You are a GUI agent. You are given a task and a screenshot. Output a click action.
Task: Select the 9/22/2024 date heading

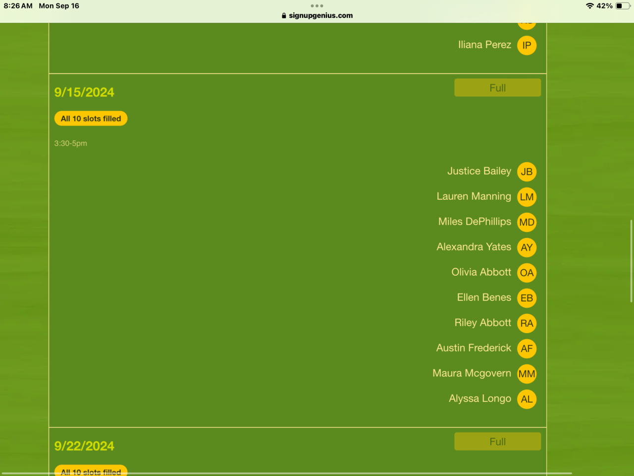point(84,446)
